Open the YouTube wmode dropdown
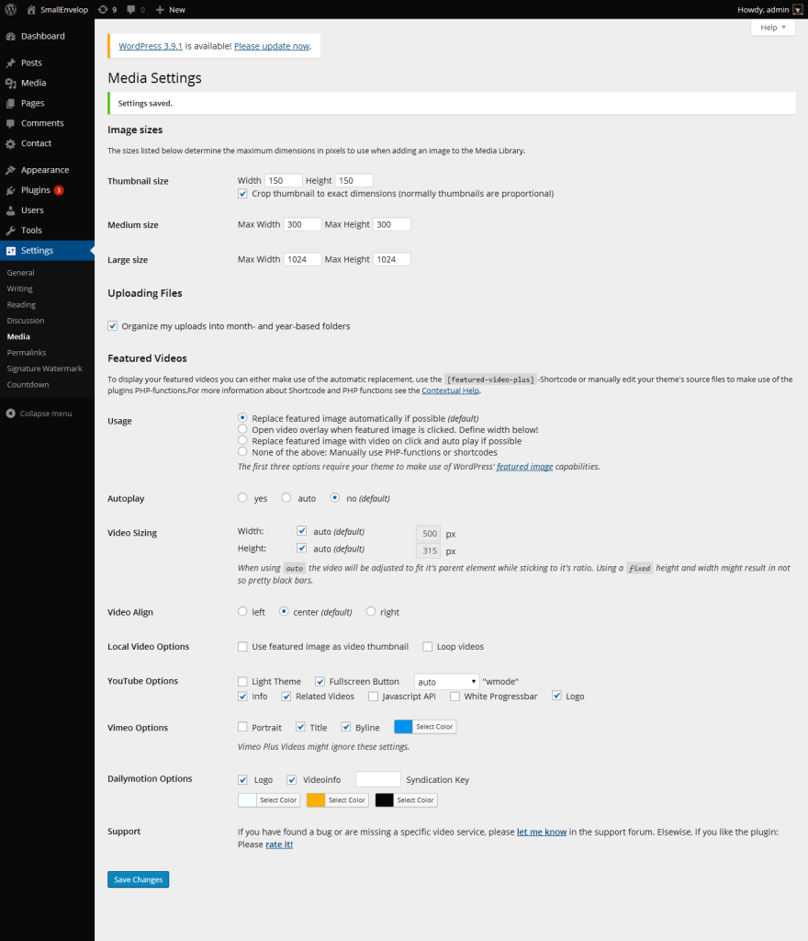The height and width of the screenshot is (941, 808). tap(446, 682)
